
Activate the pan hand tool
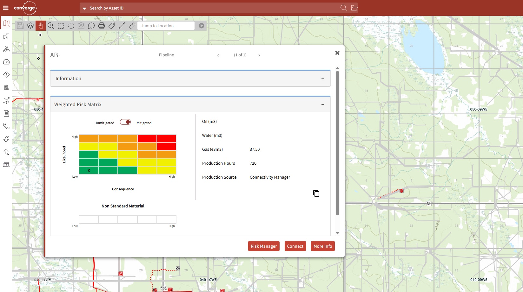41,26
